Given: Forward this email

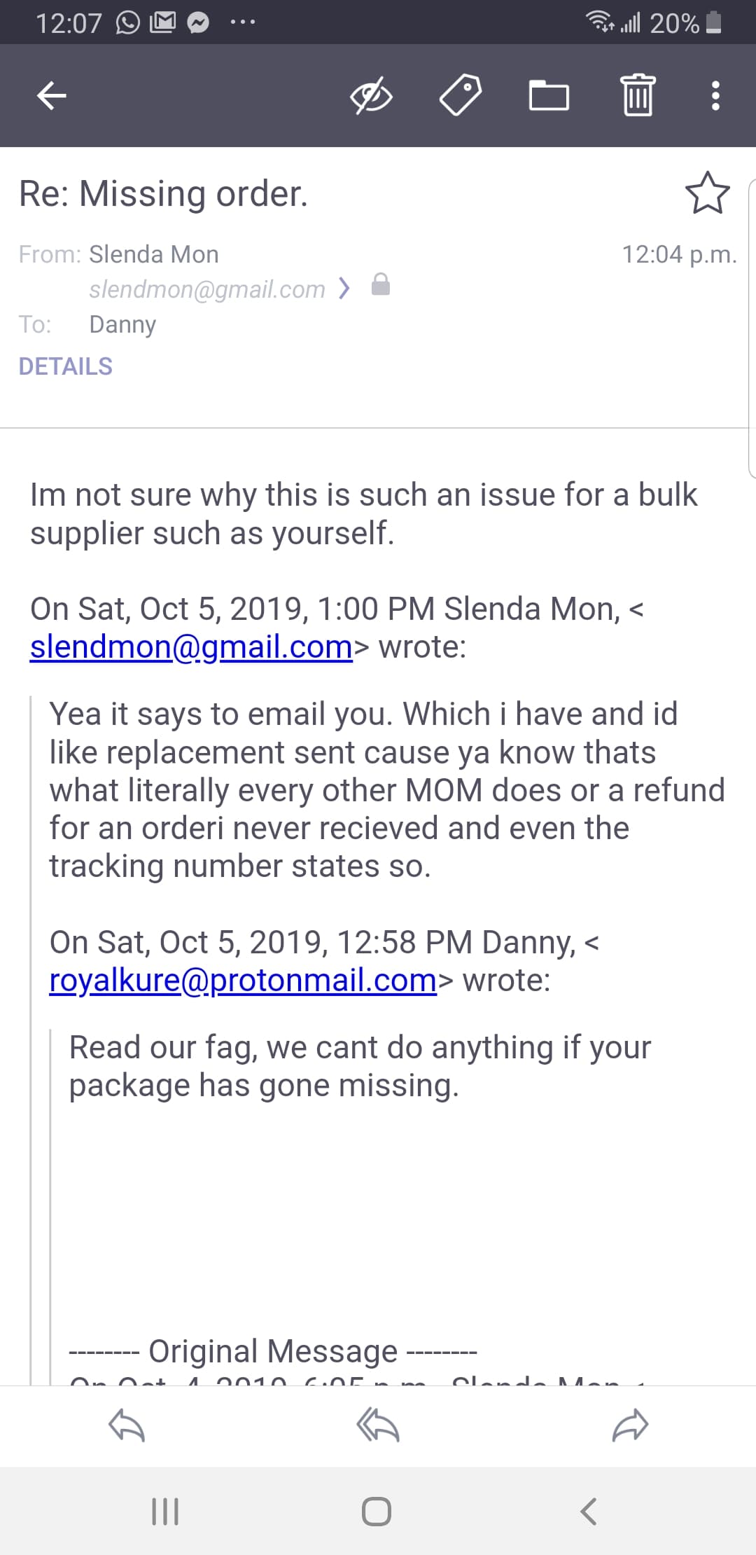Looking at the screenshot, I should [x=630, y=1425].
